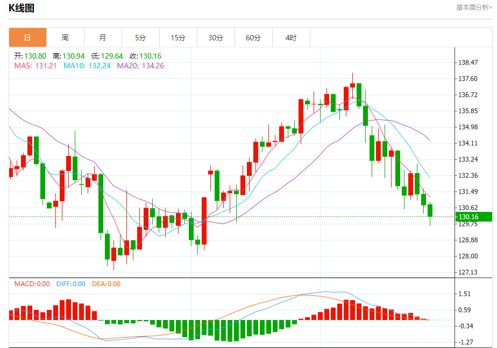Click the MA5: 131.21 label
This screenshot has width=497, height=348.
[x=35, y=66]
